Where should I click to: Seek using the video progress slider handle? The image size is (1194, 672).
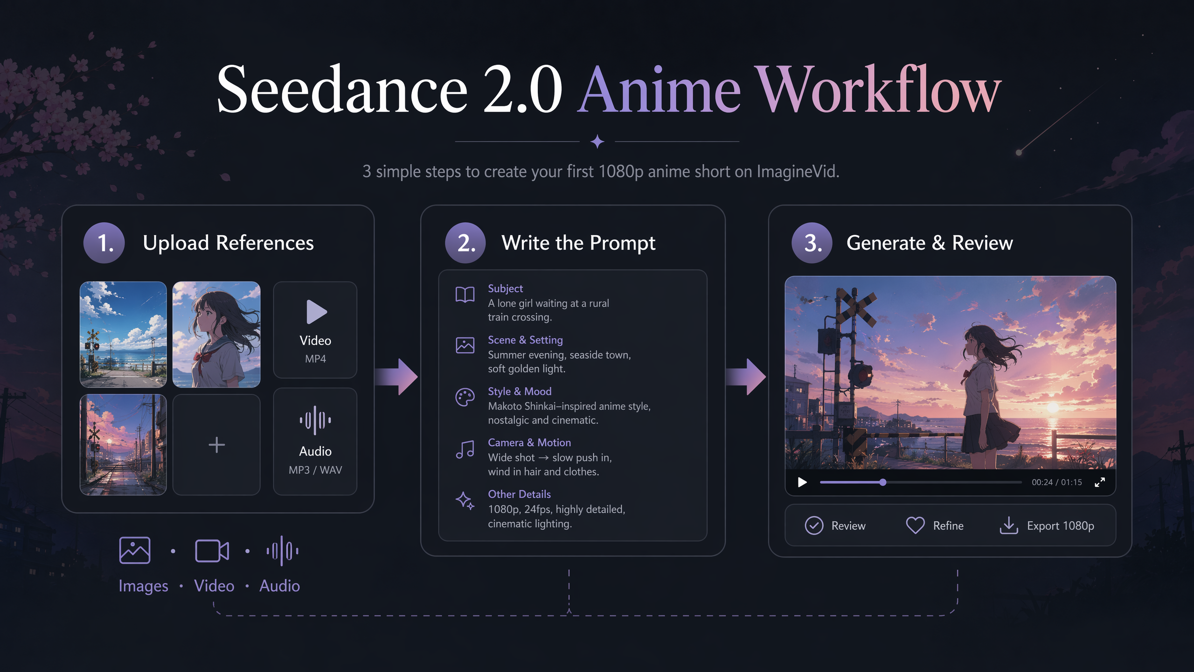[x=882, y=482]
